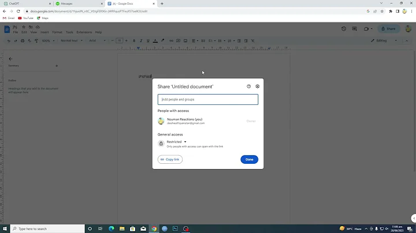Open version history clock icon
The height and width of the screenshot is (233, 416).
point(344,29)
